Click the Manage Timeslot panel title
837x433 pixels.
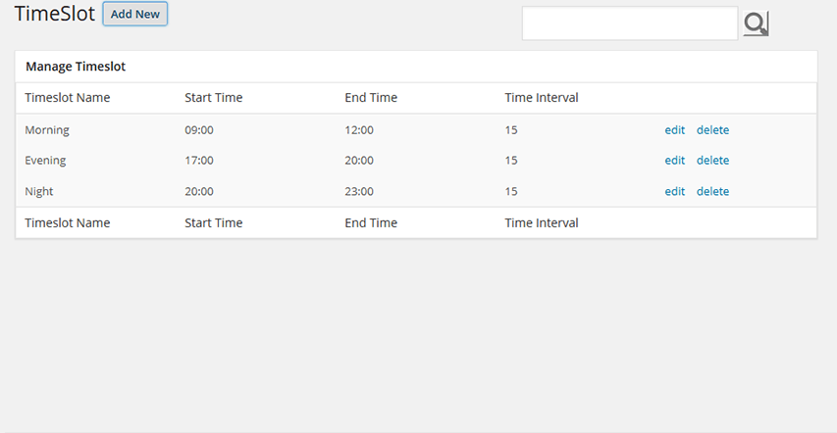point(76,67)
